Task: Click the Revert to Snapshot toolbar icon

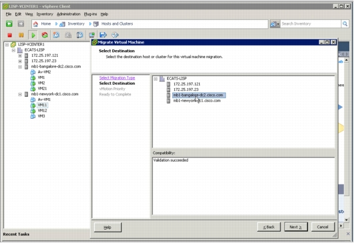Action: [68, 35]
